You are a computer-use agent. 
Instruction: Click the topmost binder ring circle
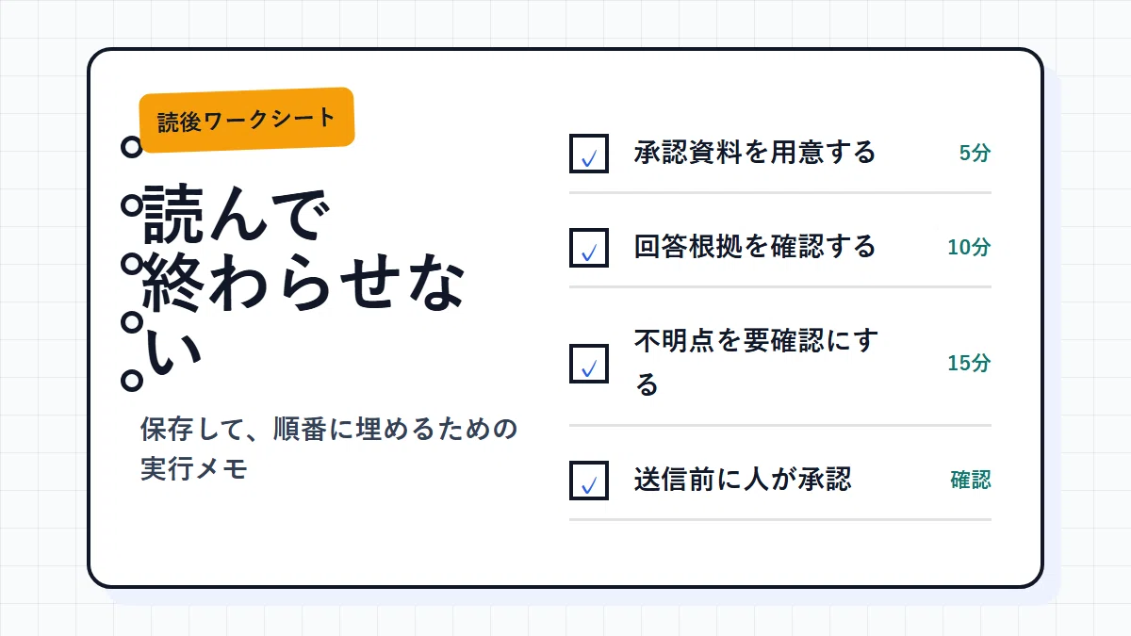tap(132, 146)
